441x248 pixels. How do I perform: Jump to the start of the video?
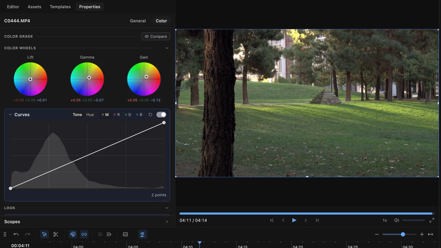272,220
